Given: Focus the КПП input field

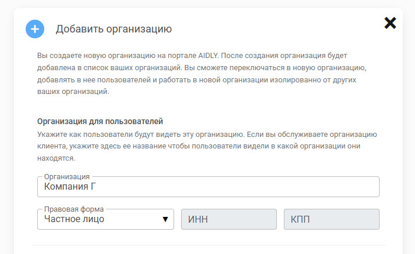Looking at the screenshot, I should tap(331, 219).
